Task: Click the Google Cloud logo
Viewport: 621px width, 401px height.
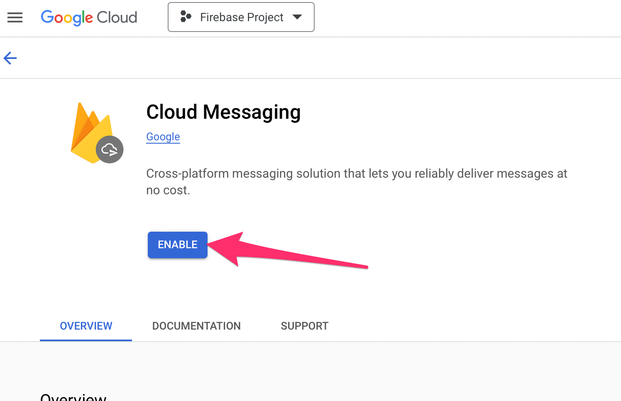Action: (x=89, y=17)
